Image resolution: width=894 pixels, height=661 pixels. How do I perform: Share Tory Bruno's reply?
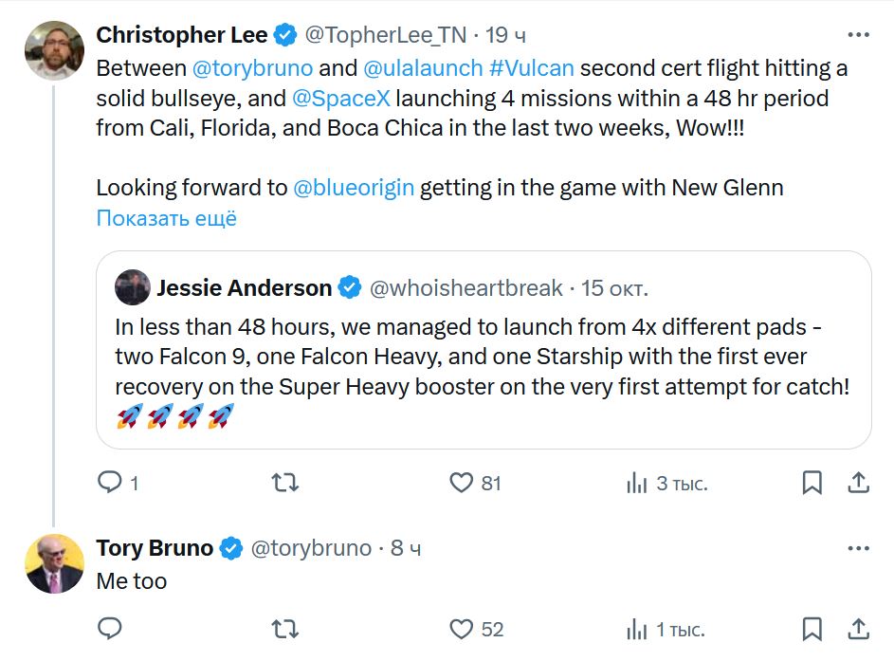point(858,629)
